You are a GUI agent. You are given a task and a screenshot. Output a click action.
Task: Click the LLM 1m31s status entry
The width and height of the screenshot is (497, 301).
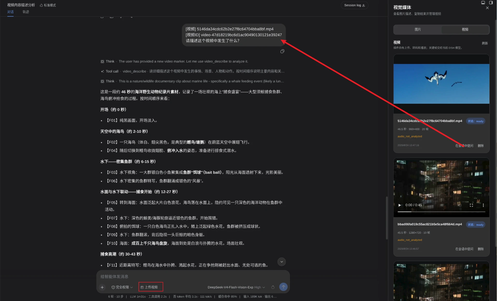tap(138, 297)
